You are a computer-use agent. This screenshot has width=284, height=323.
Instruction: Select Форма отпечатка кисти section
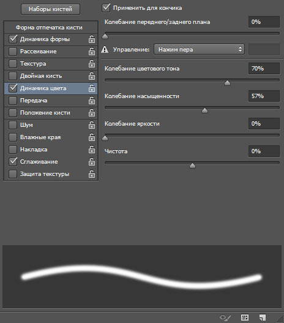pyautogui.click(x=51, y=28)
